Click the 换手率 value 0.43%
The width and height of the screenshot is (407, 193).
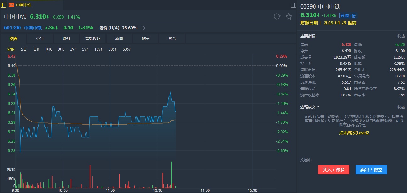coord(346,64)
